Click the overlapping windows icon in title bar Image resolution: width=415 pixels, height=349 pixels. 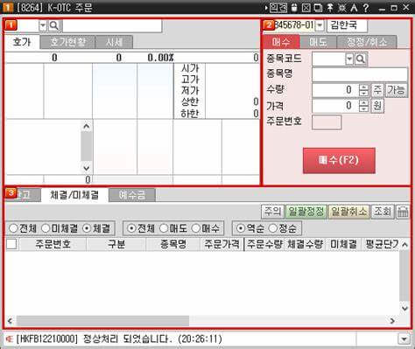pyautogui.click(x=318, y=8)
